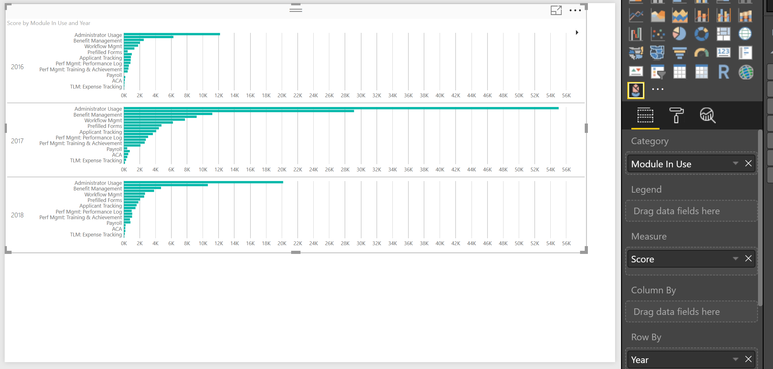
Task: Select the Slicer visualization
Action: point(658,72)
